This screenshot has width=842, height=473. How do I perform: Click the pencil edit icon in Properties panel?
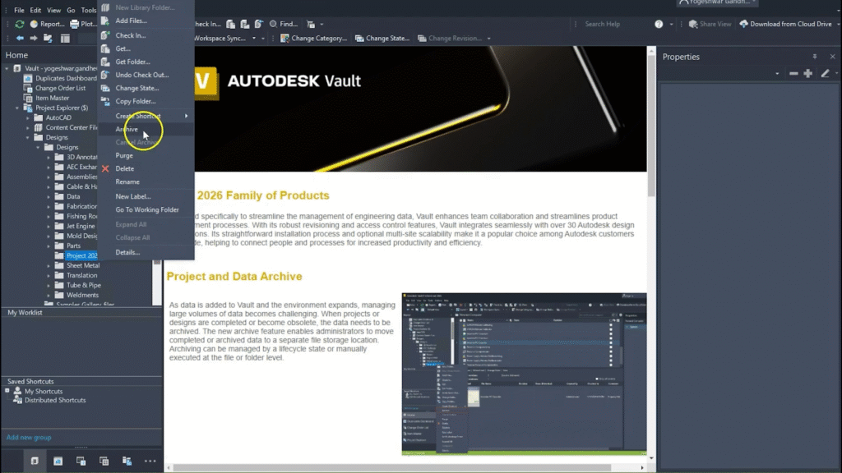(825, 73)
